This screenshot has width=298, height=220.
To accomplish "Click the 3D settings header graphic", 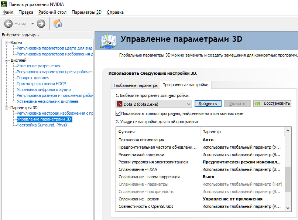I will pos(108,41).
